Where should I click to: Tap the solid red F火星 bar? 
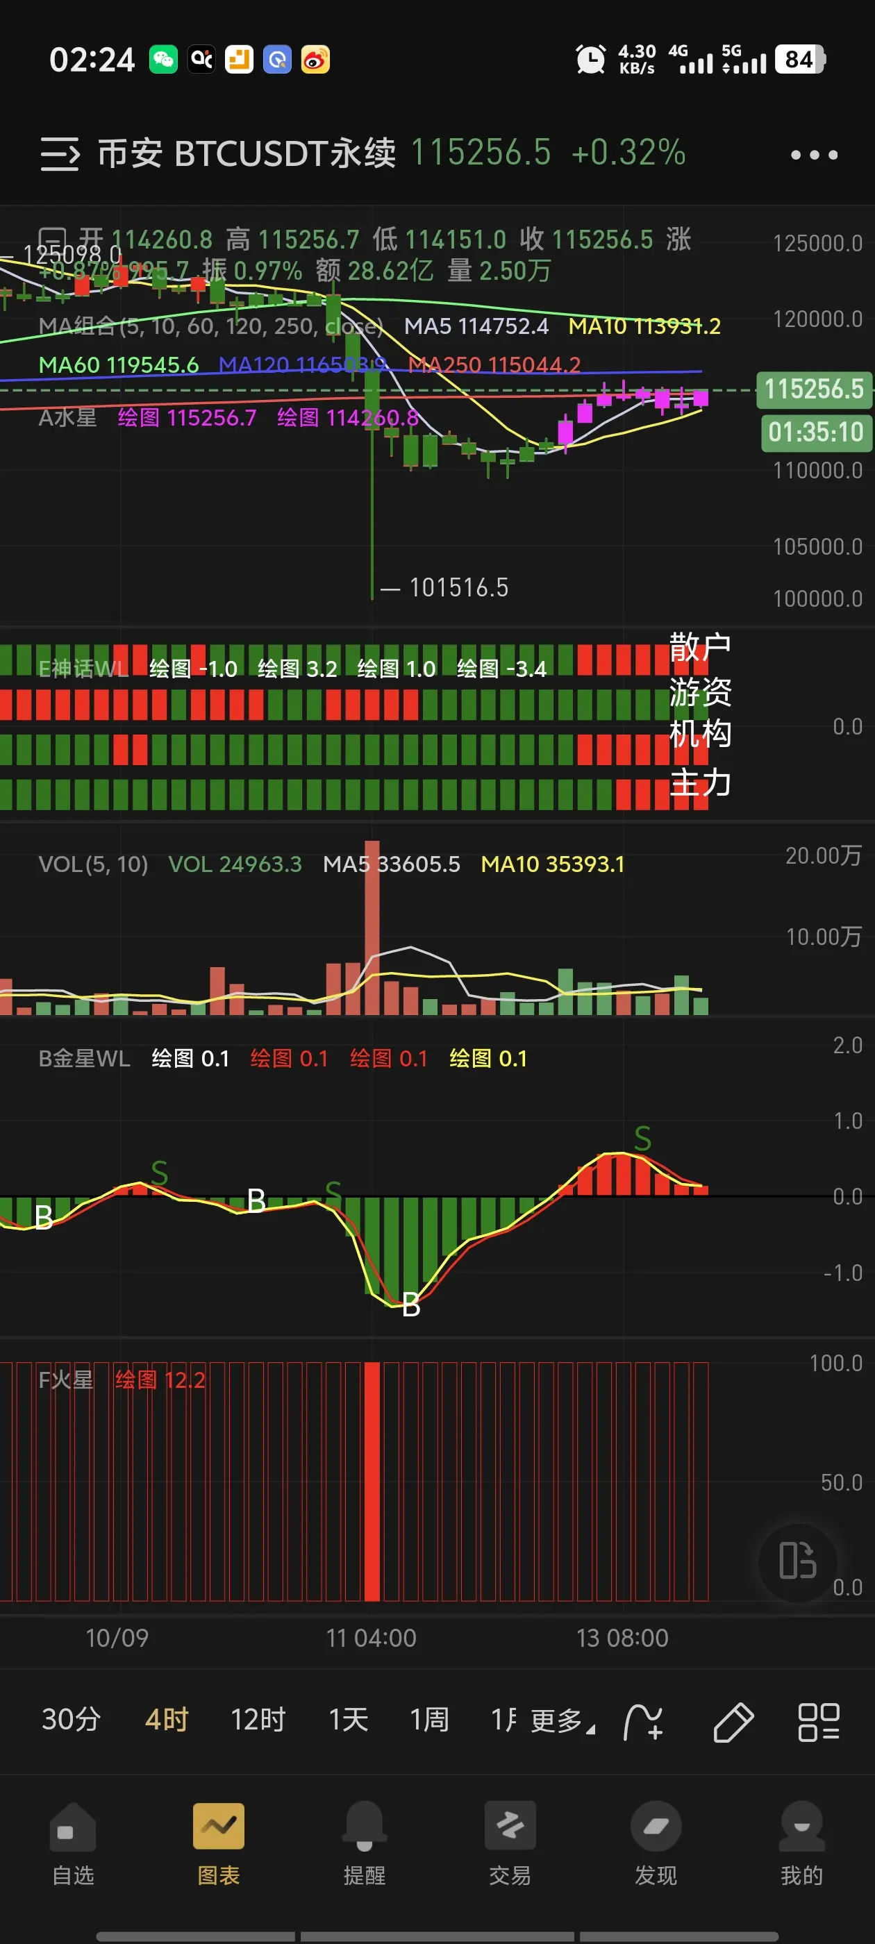(372, 1482)
